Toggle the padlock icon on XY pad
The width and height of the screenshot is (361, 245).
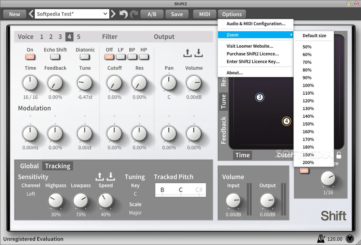(339, 155)
